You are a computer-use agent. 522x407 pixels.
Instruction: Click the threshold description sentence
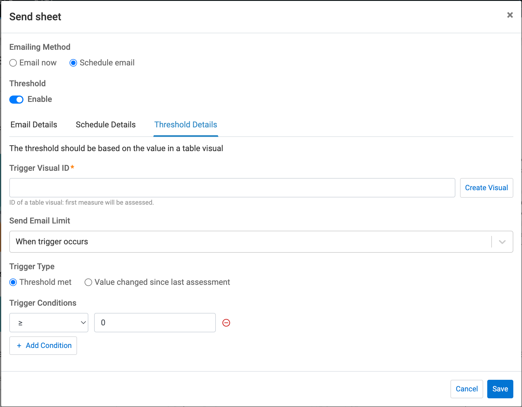click(x=116, y=148)
